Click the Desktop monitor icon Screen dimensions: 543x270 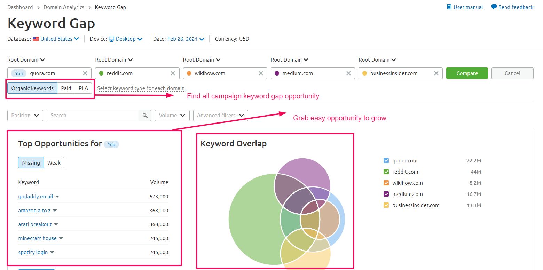coord(111,39)
